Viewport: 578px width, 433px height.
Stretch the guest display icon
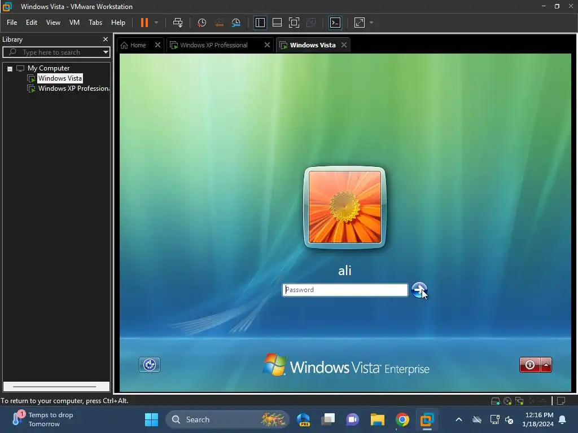(x=360, y=23)
